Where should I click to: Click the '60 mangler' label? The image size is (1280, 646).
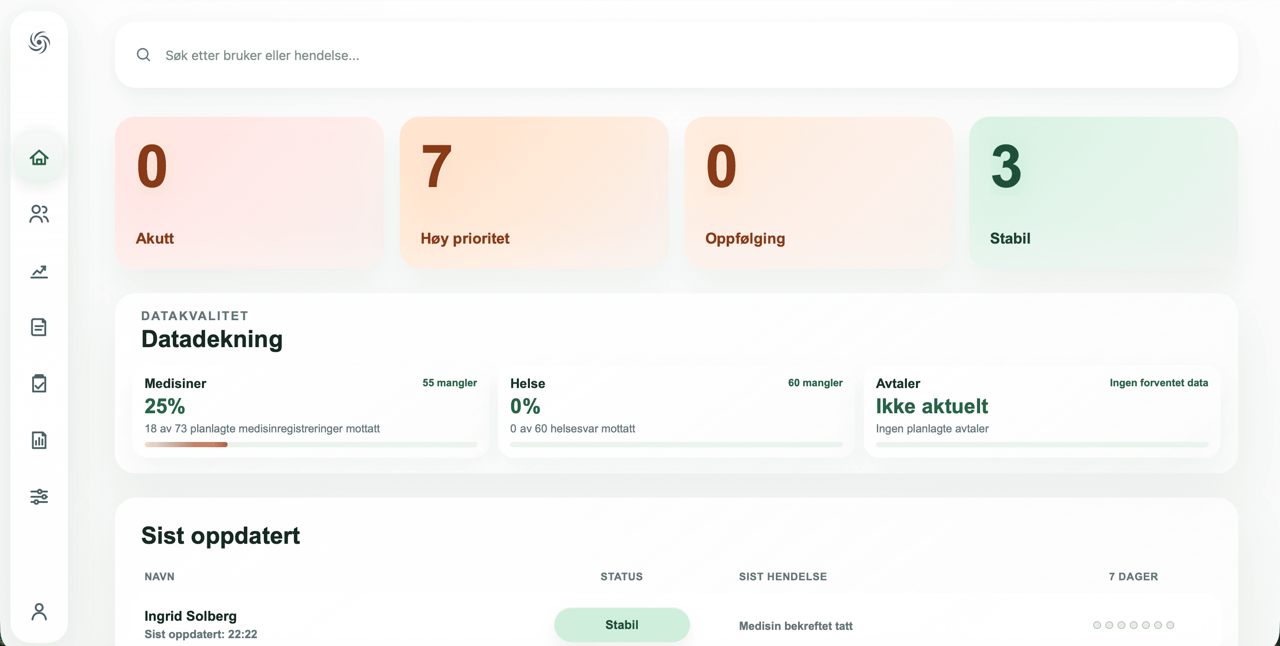coord(815,383)
